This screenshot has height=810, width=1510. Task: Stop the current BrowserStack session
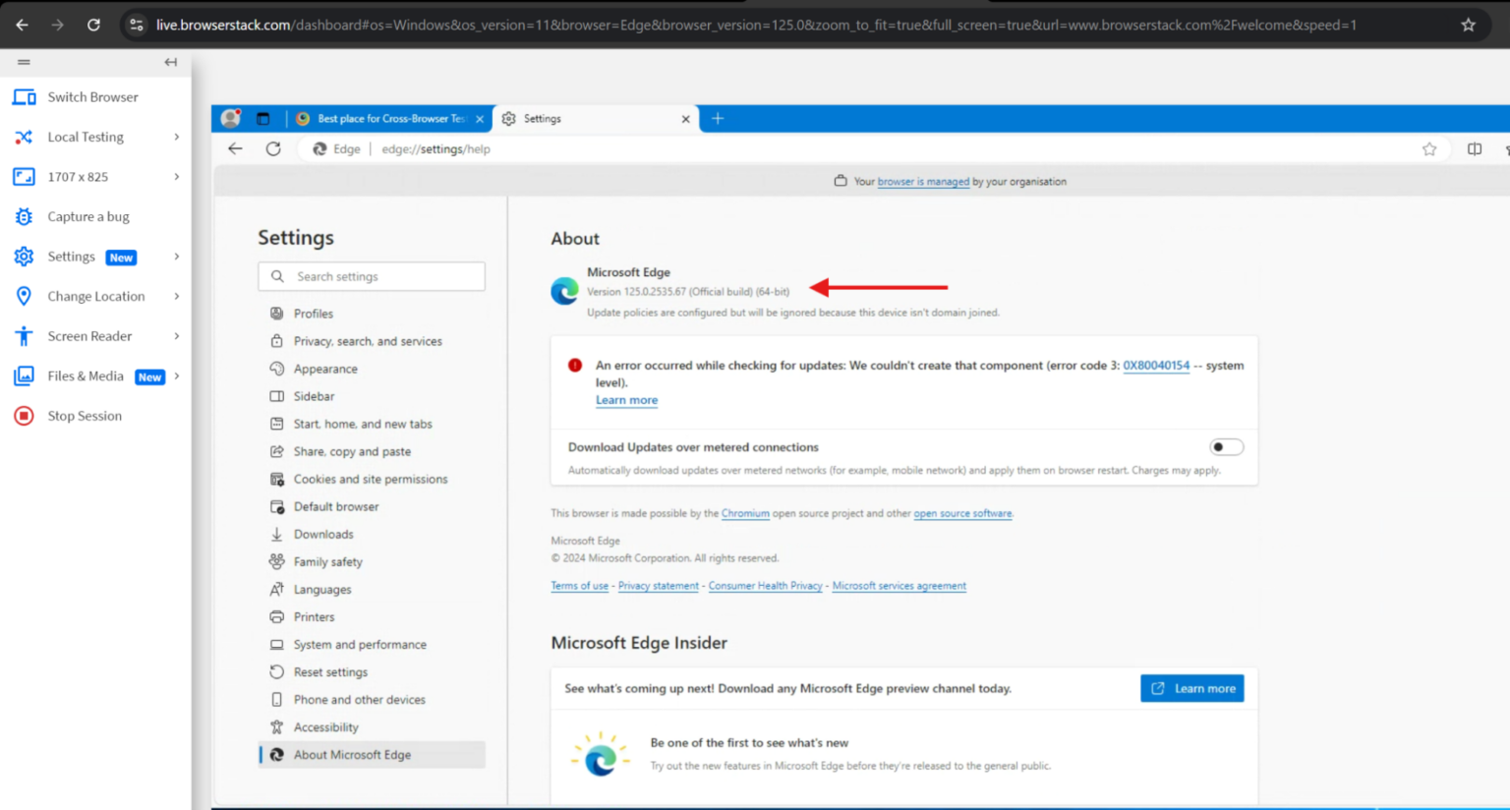coord(84,415)
